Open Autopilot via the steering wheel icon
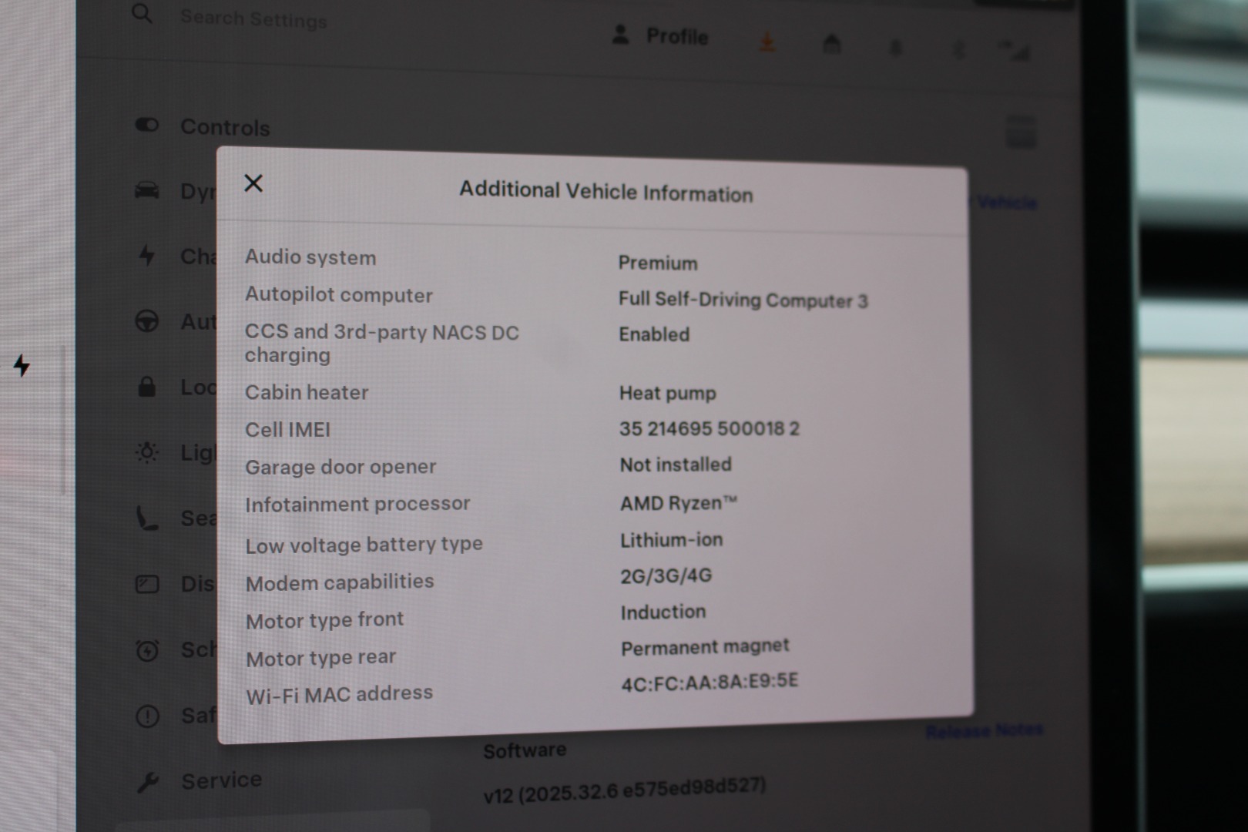The image size is (1248, 832). 146,321
